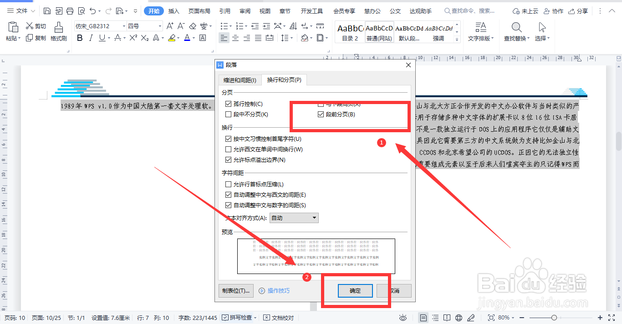This screenshot has height=324, width=622.
Task: Decrease paragraph indent
Action: click(255, 26)
